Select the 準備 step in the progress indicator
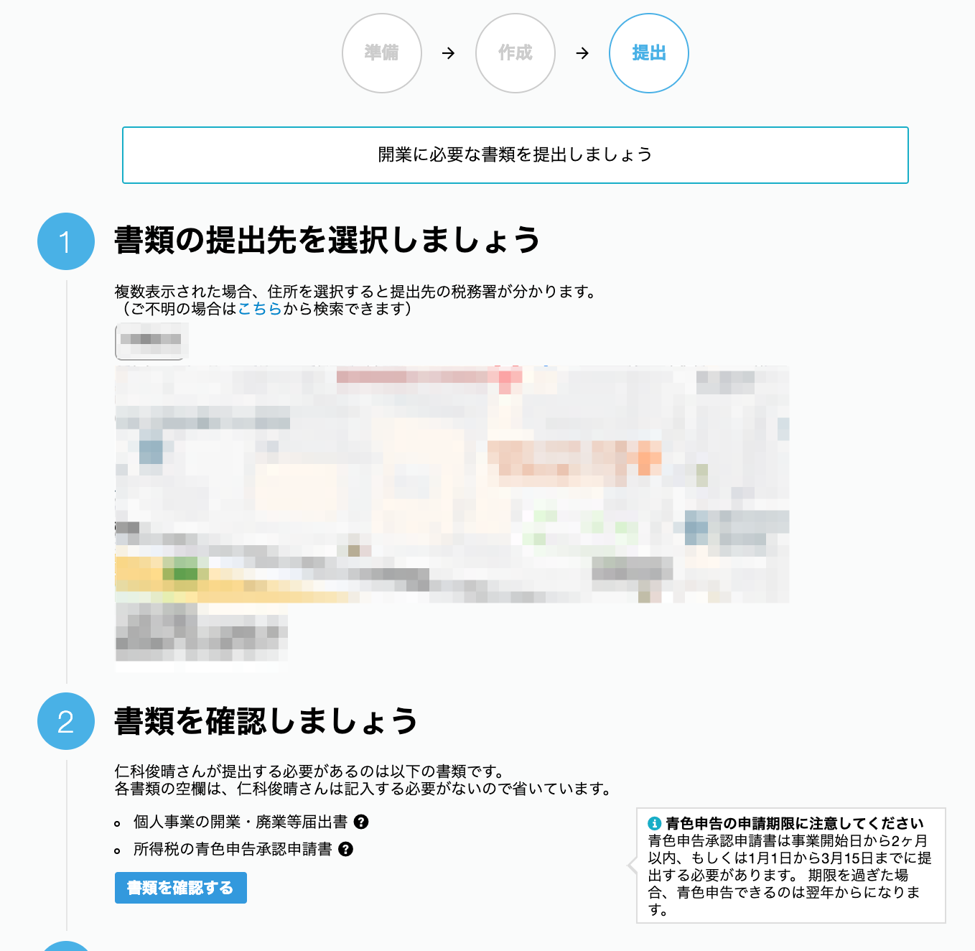This screenshot has width=975, height=951. pyautogui.click(x=381, y=53)
